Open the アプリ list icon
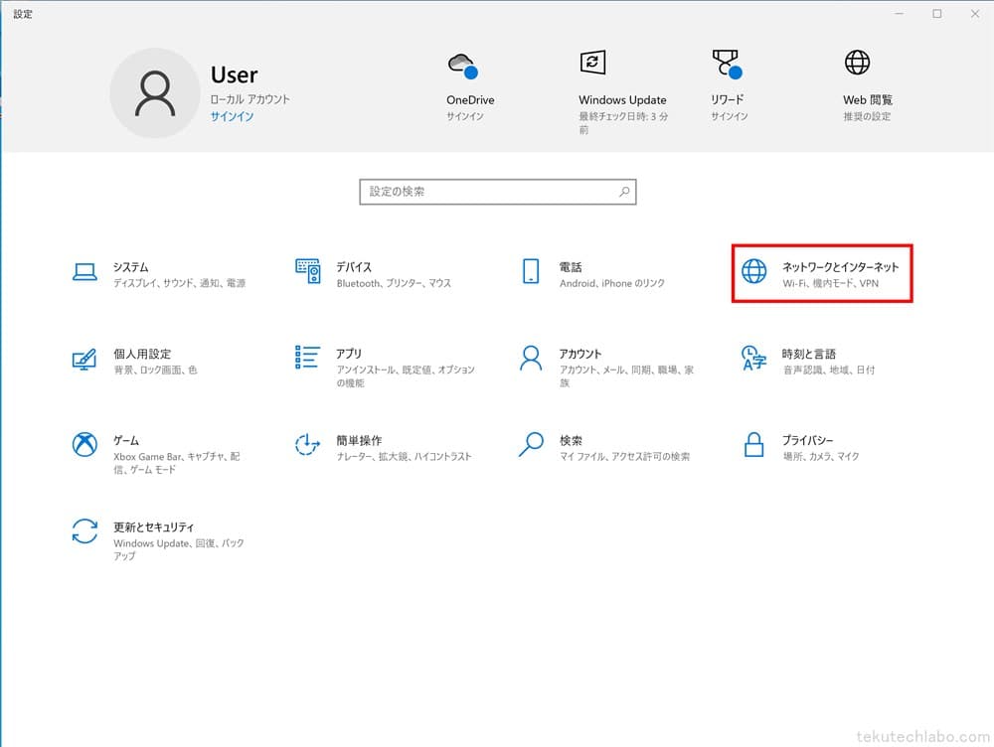 pos(307,358)
